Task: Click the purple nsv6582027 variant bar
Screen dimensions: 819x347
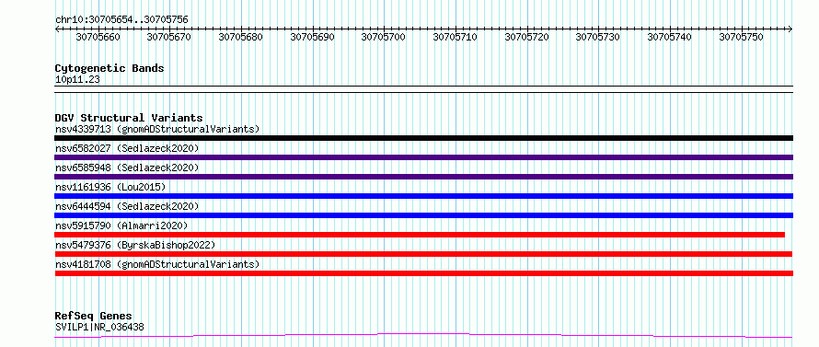Action: coord(423,157)
